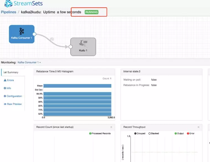Click the Info circle icon
The height and width of the screenshot is (162, 210).
click(x=5, y=88)
